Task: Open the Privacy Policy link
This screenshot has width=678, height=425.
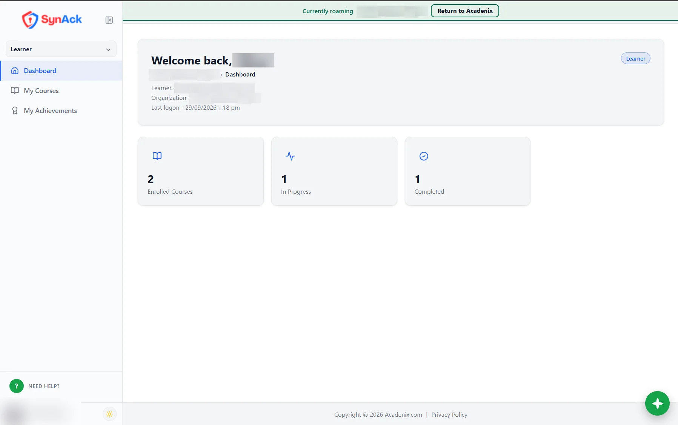Action: click(x=449, y=414)
